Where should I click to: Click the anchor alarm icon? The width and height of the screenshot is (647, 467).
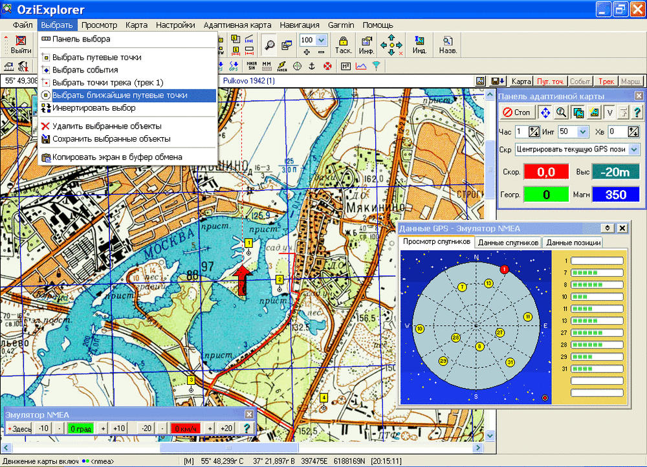(x=312, y=66)
